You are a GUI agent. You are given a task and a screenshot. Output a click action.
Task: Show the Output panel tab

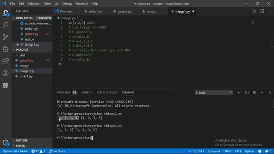pyautogui.click(x=87, y=92)
